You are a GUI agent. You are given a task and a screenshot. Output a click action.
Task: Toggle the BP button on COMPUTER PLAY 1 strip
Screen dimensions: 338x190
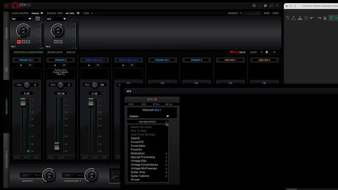coord(98,65)
